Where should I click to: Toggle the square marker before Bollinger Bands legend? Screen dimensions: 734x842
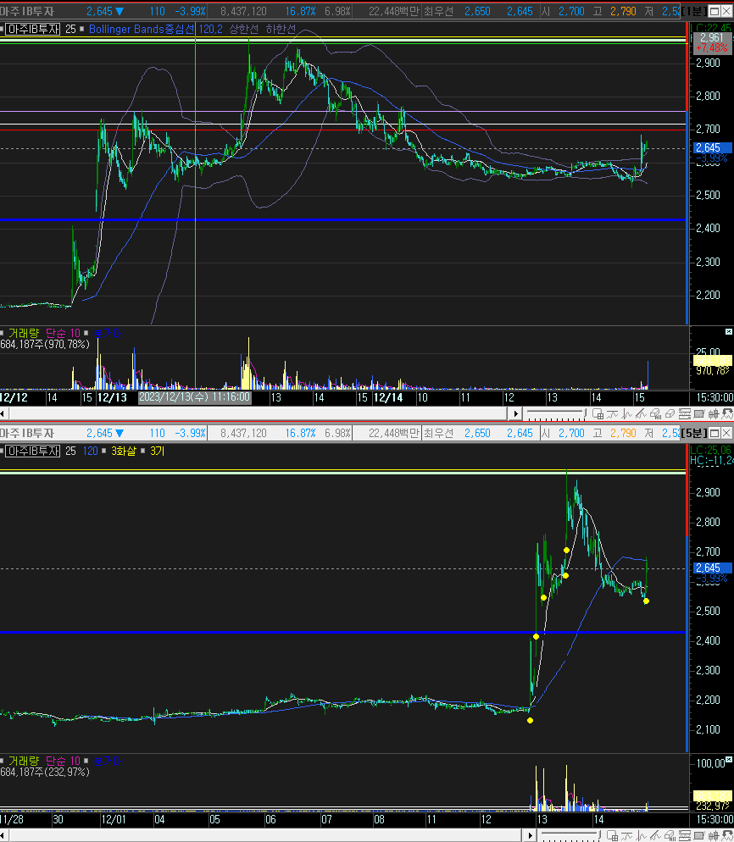(x=81, y=29)
